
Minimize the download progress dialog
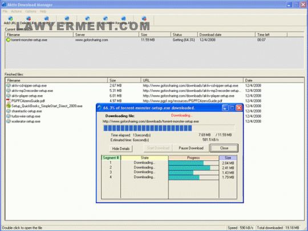[x=225, y=108]
